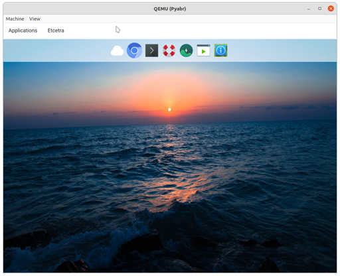This screenshot has height=276, width=340.
Task: Launch the Chromium browser from the dock
Action: 134,50
